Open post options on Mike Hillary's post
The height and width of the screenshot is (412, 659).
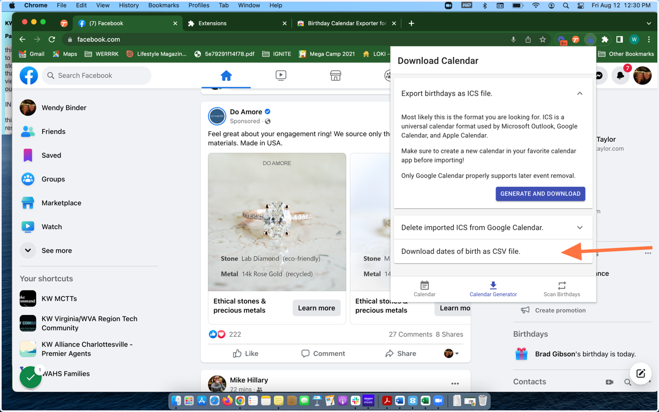[x=455, y=383]
